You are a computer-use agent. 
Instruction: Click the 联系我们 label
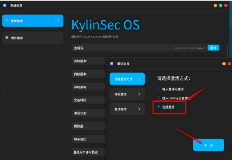[x=81, y=139]
